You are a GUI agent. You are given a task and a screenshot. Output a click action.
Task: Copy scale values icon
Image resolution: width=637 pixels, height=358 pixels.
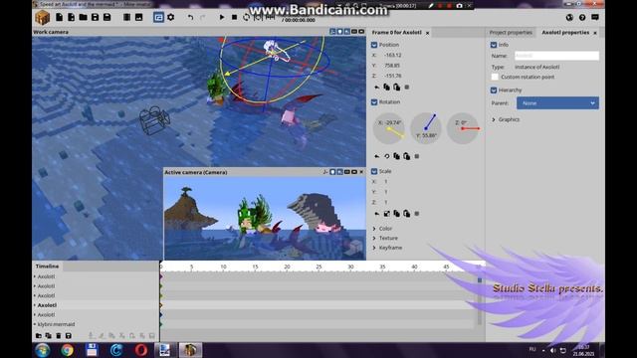[396, 214]
